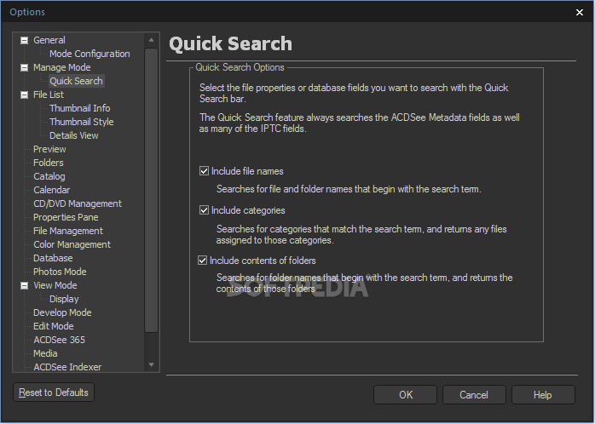This screenshot has height=424, width=595.
Task: Open Edit Mode options
Action: [x=53, y=327]
